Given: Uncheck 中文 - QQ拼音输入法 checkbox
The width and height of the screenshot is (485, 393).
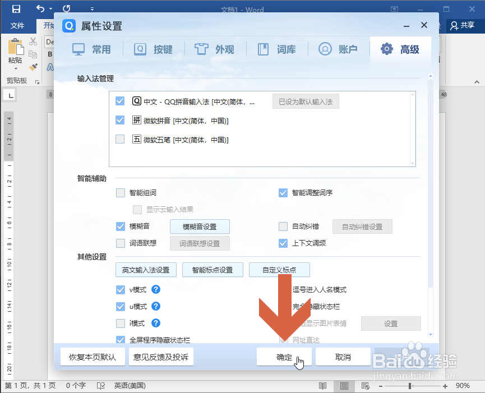Looking at the screenshot, I should pyautogui.click(x=120, y=101).
